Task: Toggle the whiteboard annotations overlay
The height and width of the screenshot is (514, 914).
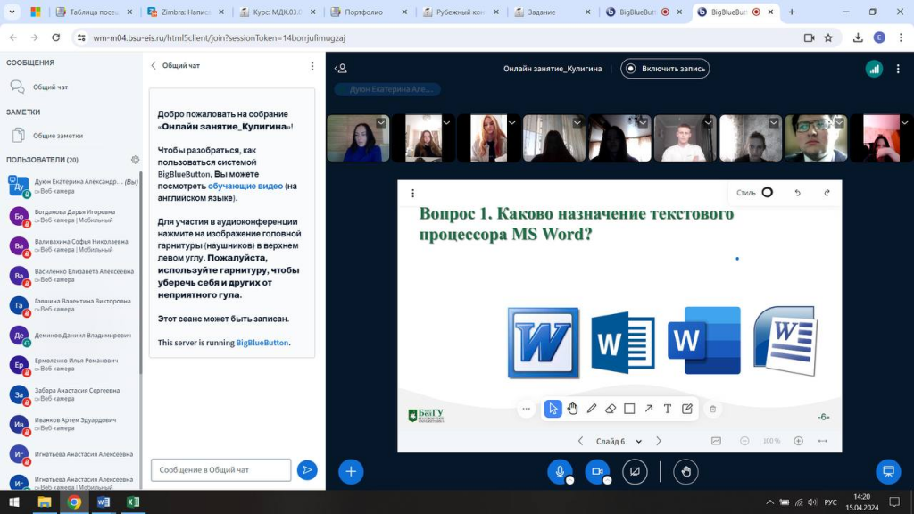Action: pyautogui.click(x=716, y=441)
